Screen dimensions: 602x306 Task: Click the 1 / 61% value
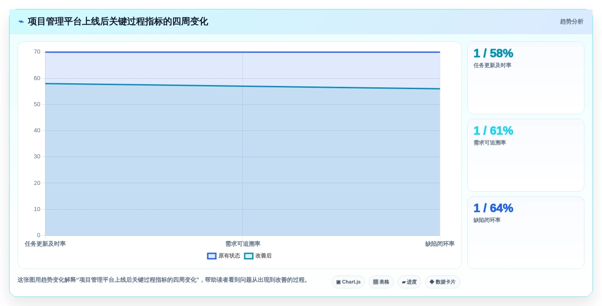[x=493, y=131]
